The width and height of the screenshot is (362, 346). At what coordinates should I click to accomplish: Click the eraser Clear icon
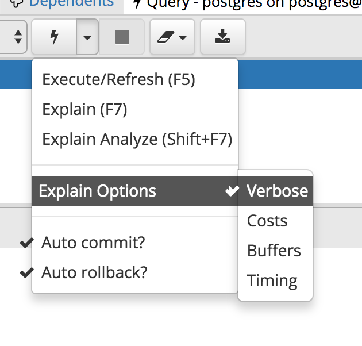pyautogui.click(x=165, y=38)
